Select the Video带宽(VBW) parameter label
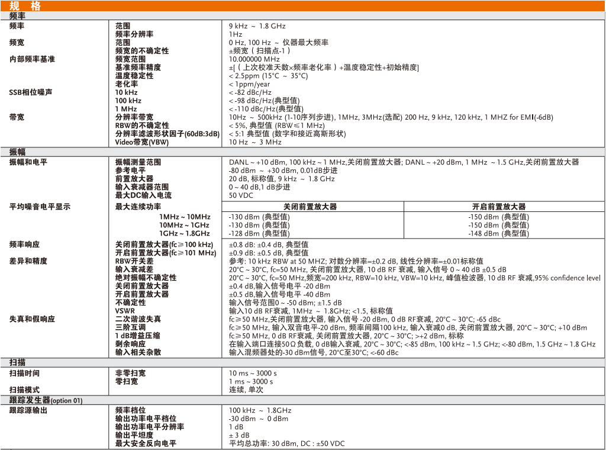Image resolution: width=606 pixels, height=450 pixels. 141,142
